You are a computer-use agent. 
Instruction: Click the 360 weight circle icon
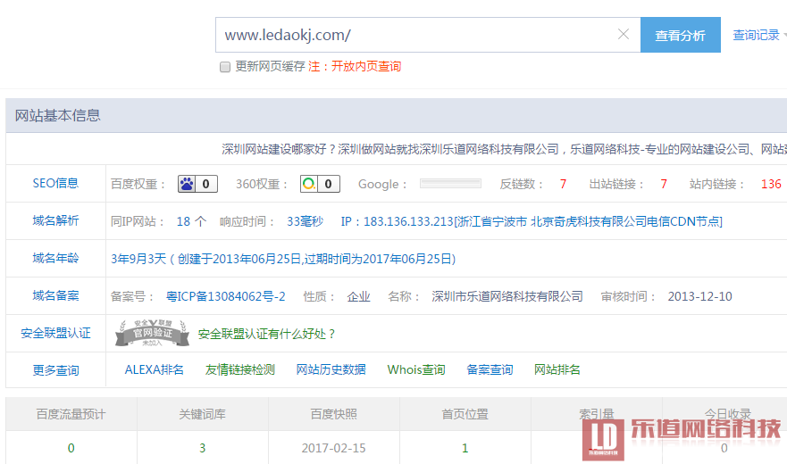tap(309, 184)
